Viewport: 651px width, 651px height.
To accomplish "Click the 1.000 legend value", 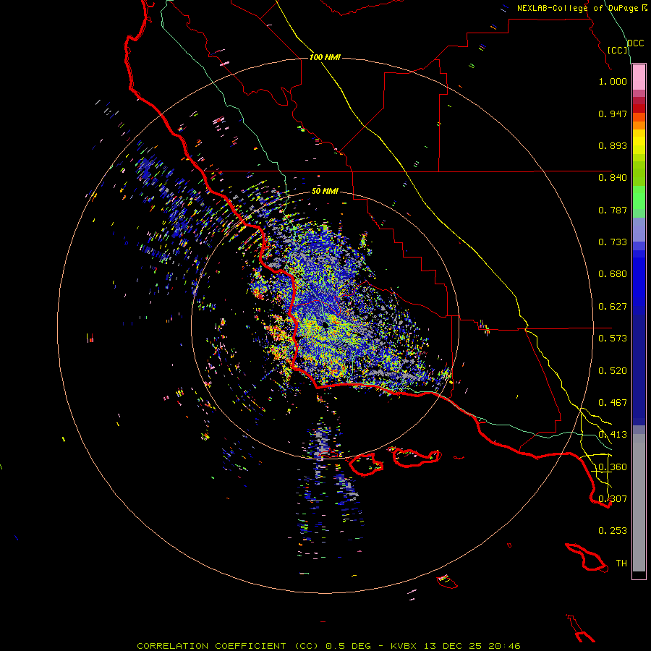I will (x=613, y=81).
